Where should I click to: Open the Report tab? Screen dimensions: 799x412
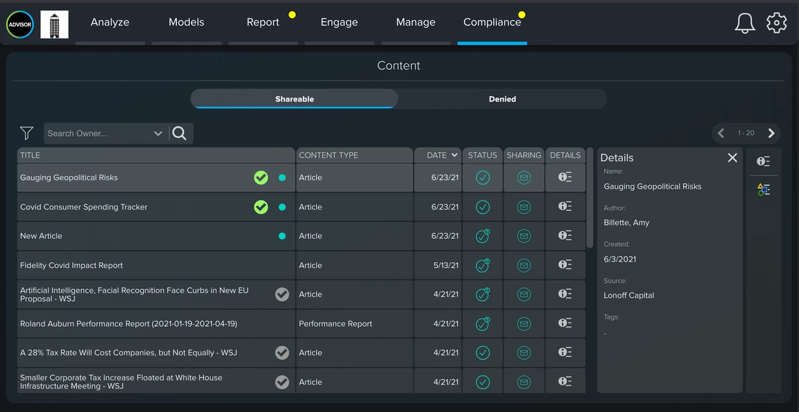click(x=263, y=22)
